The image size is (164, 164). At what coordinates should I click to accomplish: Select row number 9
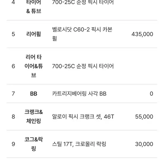click(x=13, y=144)
